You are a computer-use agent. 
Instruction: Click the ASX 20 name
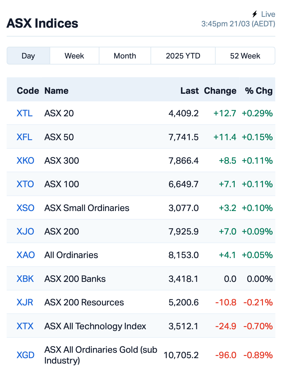tap(59, 113)
